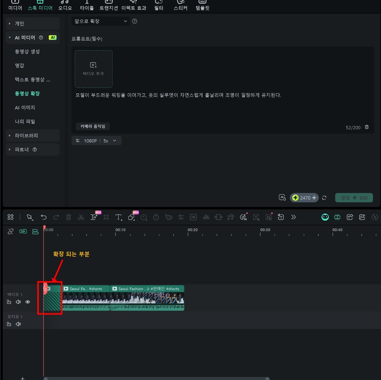Delete the selected clip with the trash icon
Viewport: 381px width, 380px height.
point(69,217)
